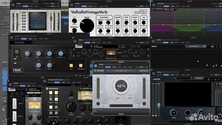222x125 pixels.
Task: Toggle COMPRESSION switch on T-RackS Bus Compressor
Action: coord(81,65)
